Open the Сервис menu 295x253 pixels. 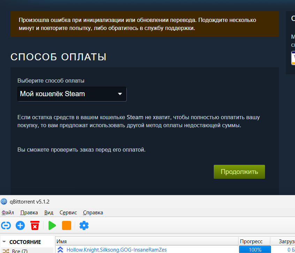click(68, 213)
